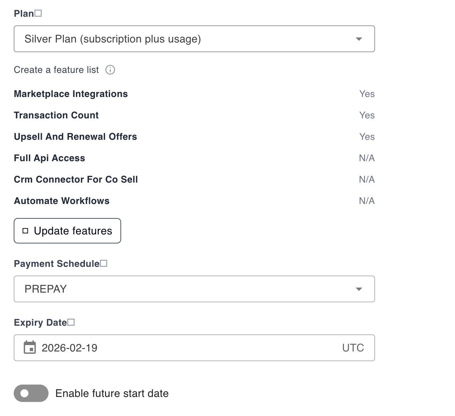The image size is (455, 416).
Task: Click the calendar icon in the Expiry Date field
Action: (x=30, y=348)
